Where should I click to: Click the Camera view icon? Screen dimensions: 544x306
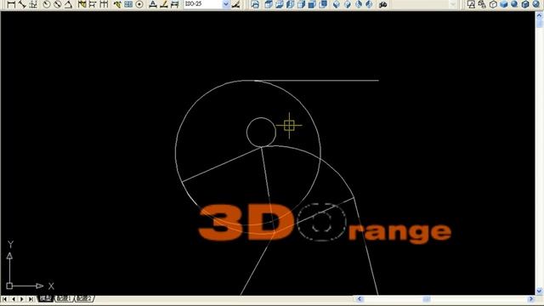point(383,4)
